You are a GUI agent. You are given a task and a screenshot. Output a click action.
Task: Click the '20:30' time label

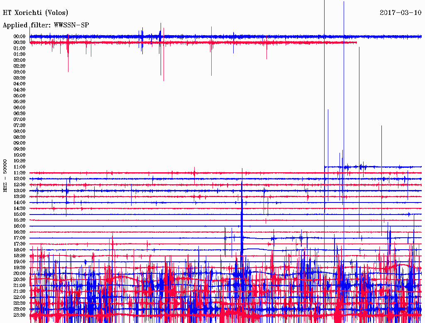tap(20, 280)
